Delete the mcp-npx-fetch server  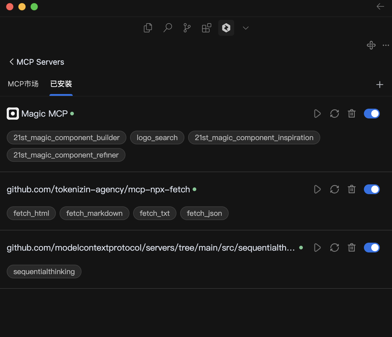(x=352, y=189)
